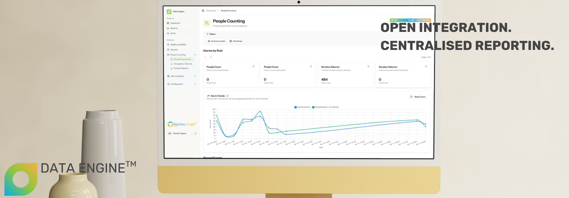The width and height of the screenshot is (569, 198).
Task: Click the bell icon on first People Count card
Action: (253, 66)
